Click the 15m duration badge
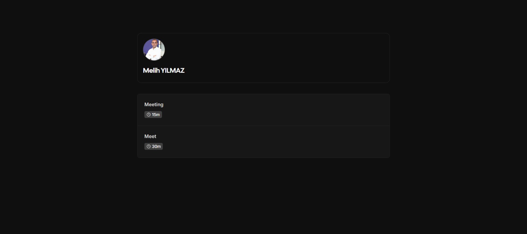Image resolution: width=527 pixels, height=234 pixels. coord(153,115)
